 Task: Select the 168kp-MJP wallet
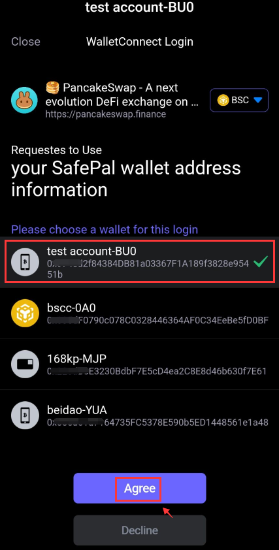139,364
